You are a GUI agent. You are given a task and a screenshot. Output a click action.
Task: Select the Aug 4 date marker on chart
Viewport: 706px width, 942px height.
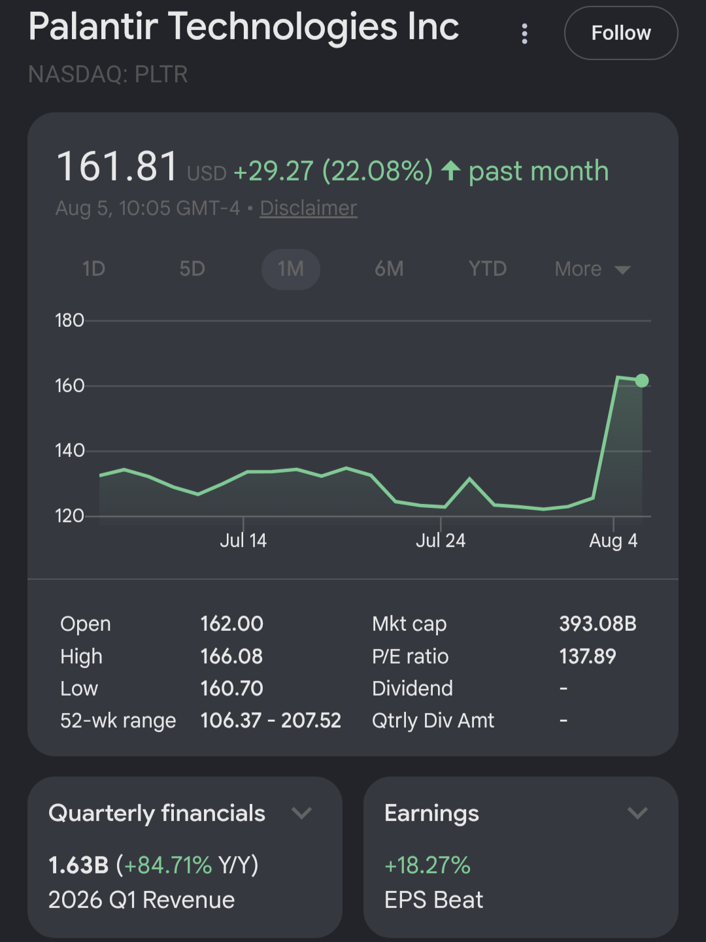tap(613, 541)
